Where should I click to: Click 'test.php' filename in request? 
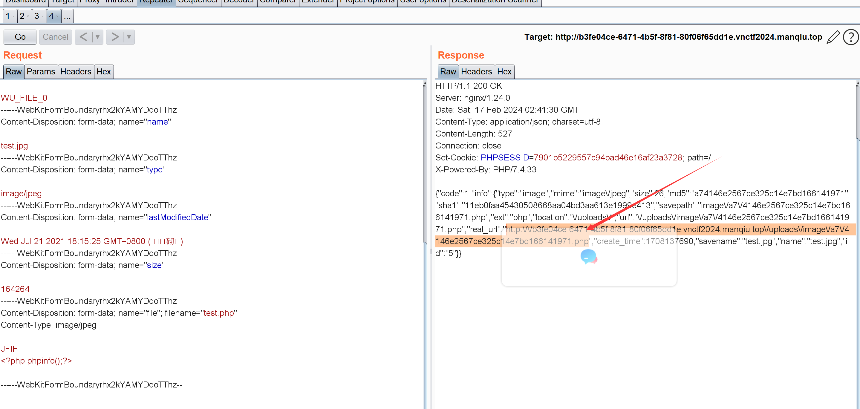pos(219,313)
